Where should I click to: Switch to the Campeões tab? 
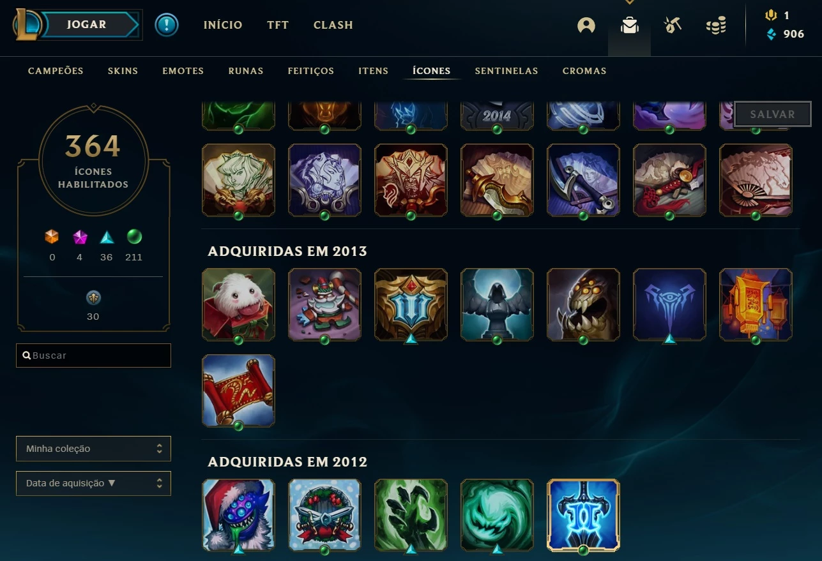click(x=56, y=71)
